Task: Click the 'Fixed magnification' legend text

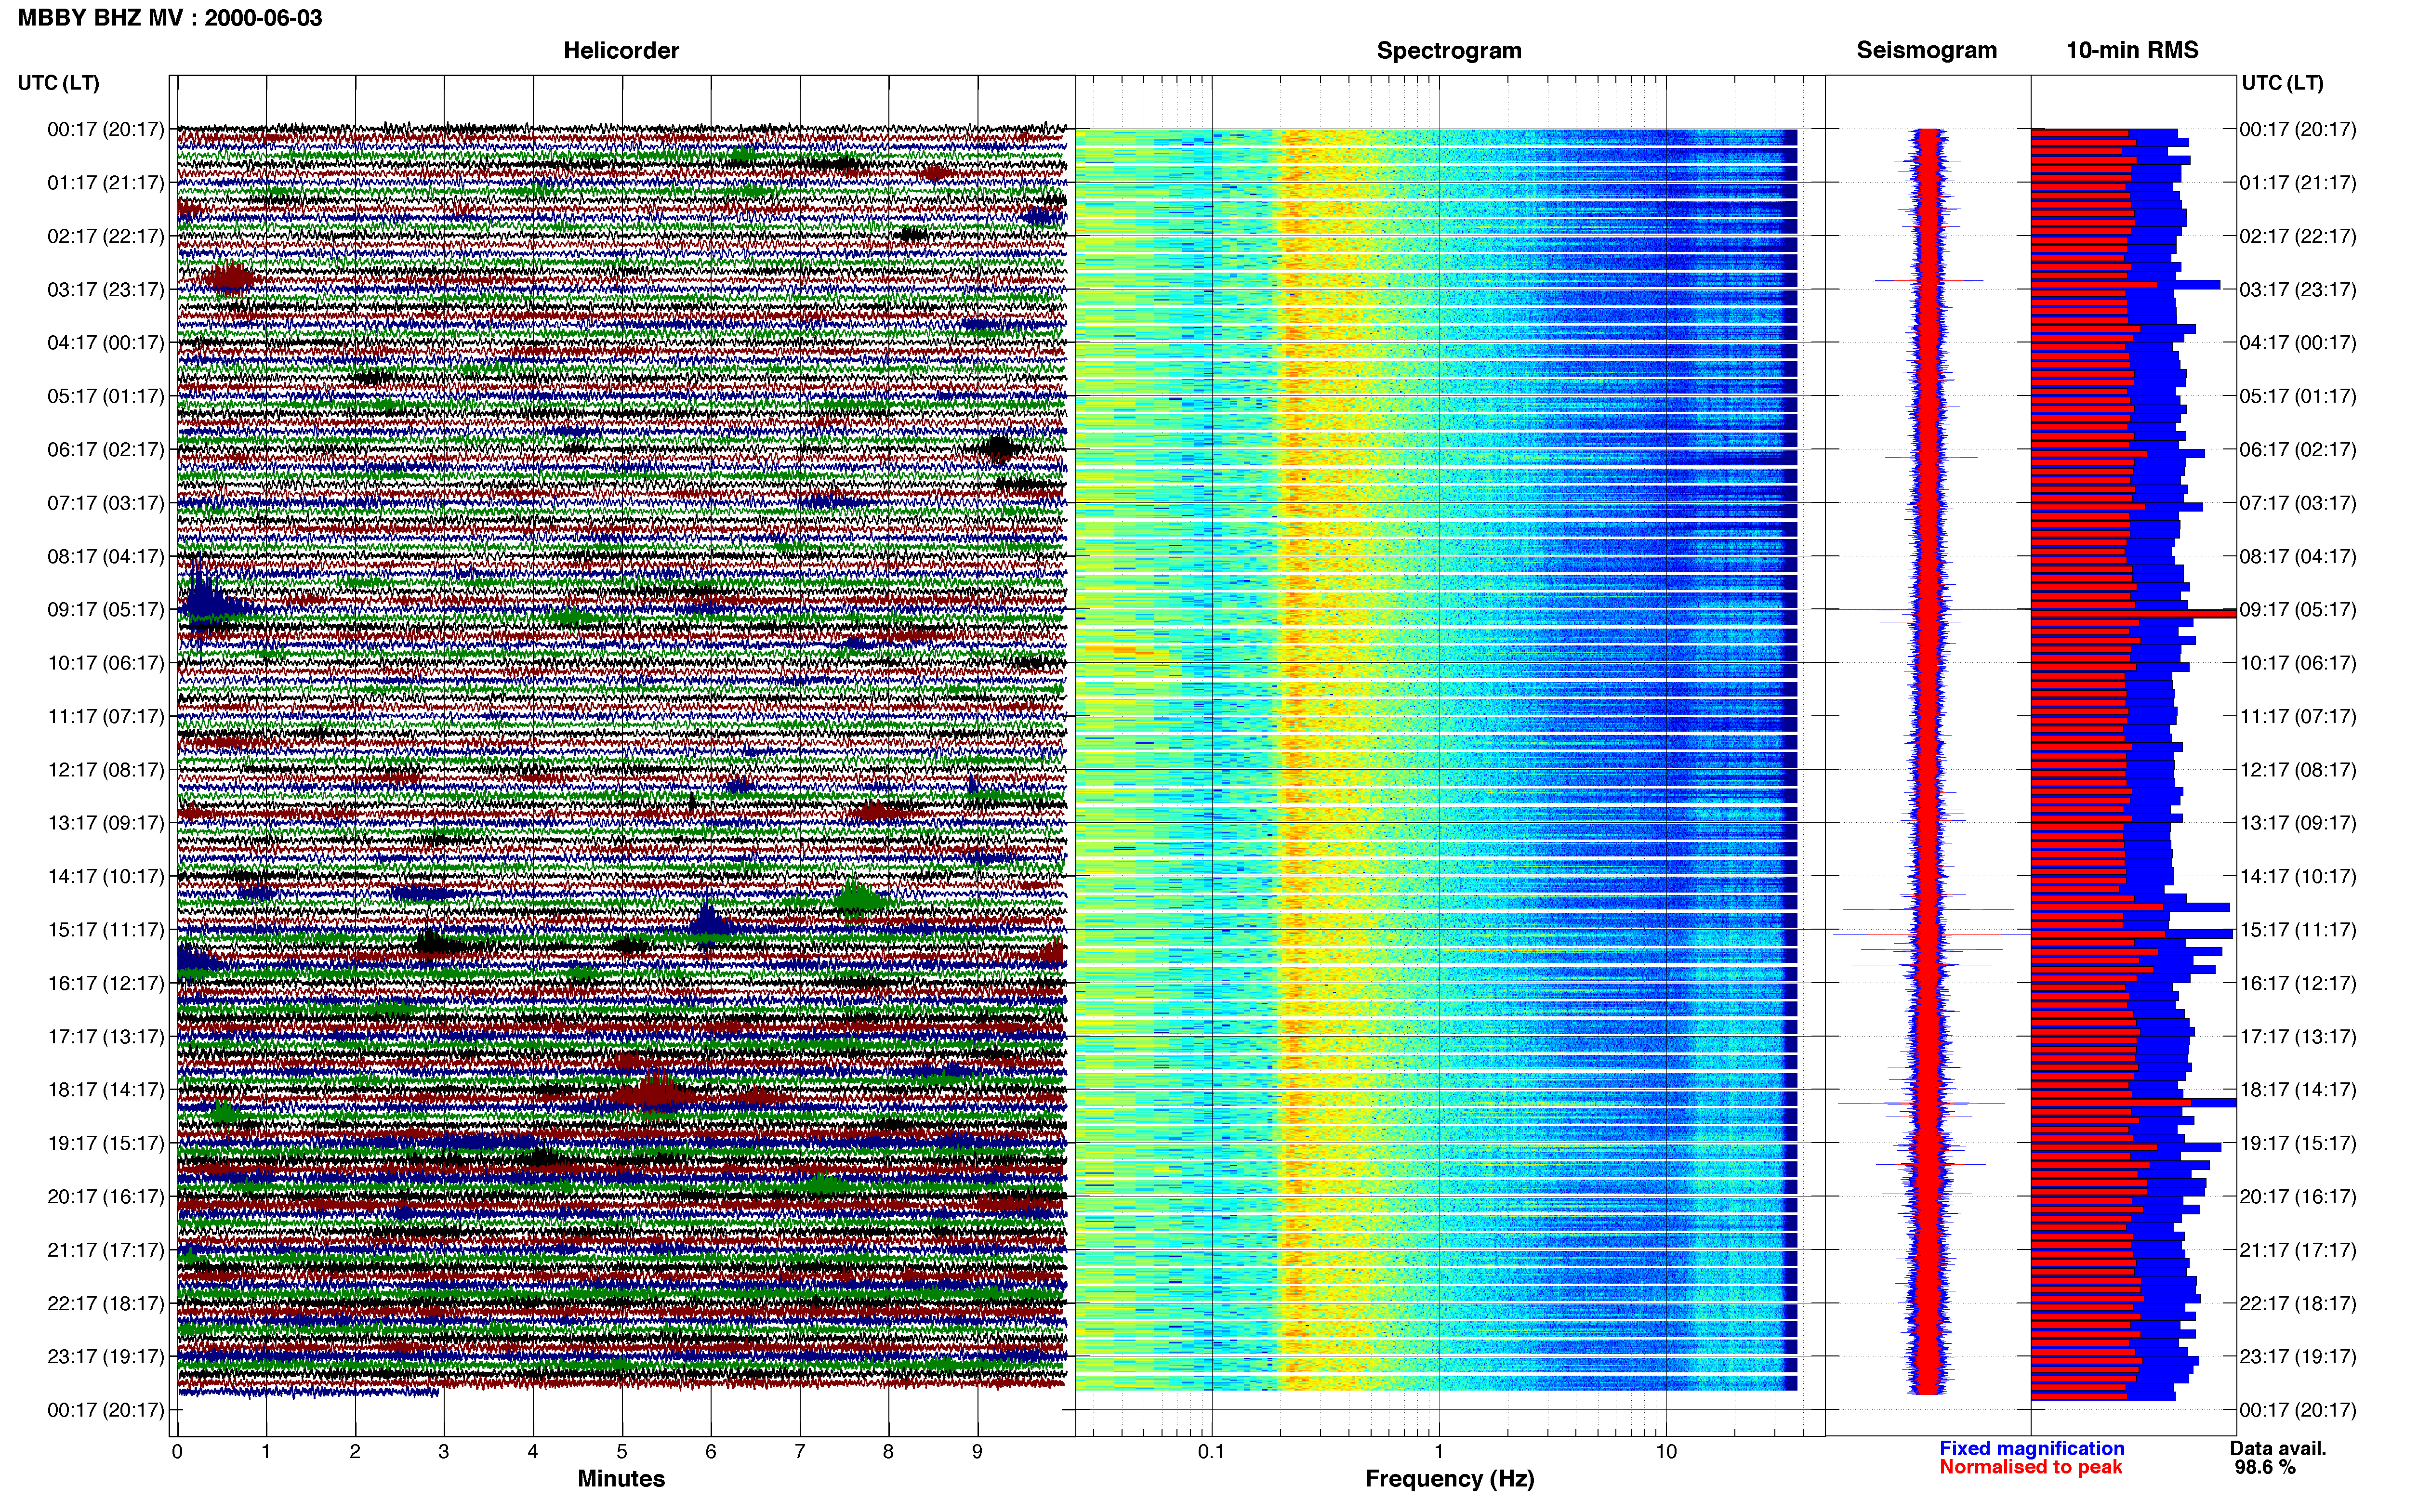Action: pos(2032,1448)
